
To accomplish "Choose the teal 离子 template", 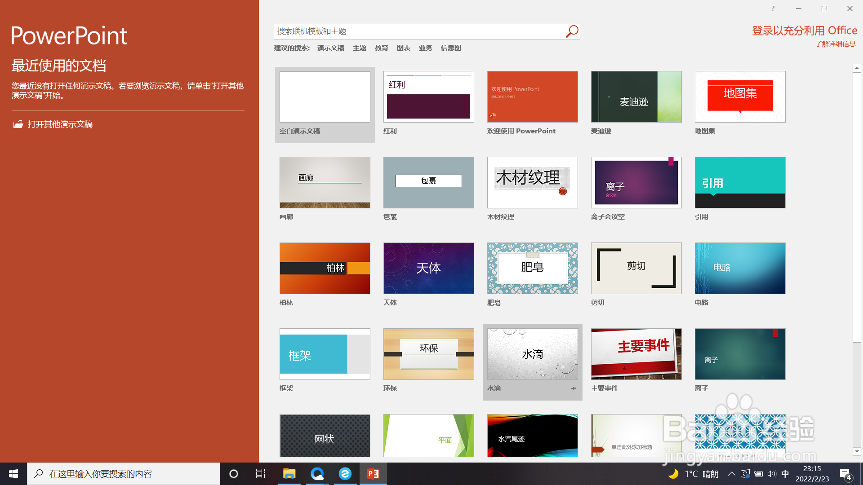I will point(740,354).
